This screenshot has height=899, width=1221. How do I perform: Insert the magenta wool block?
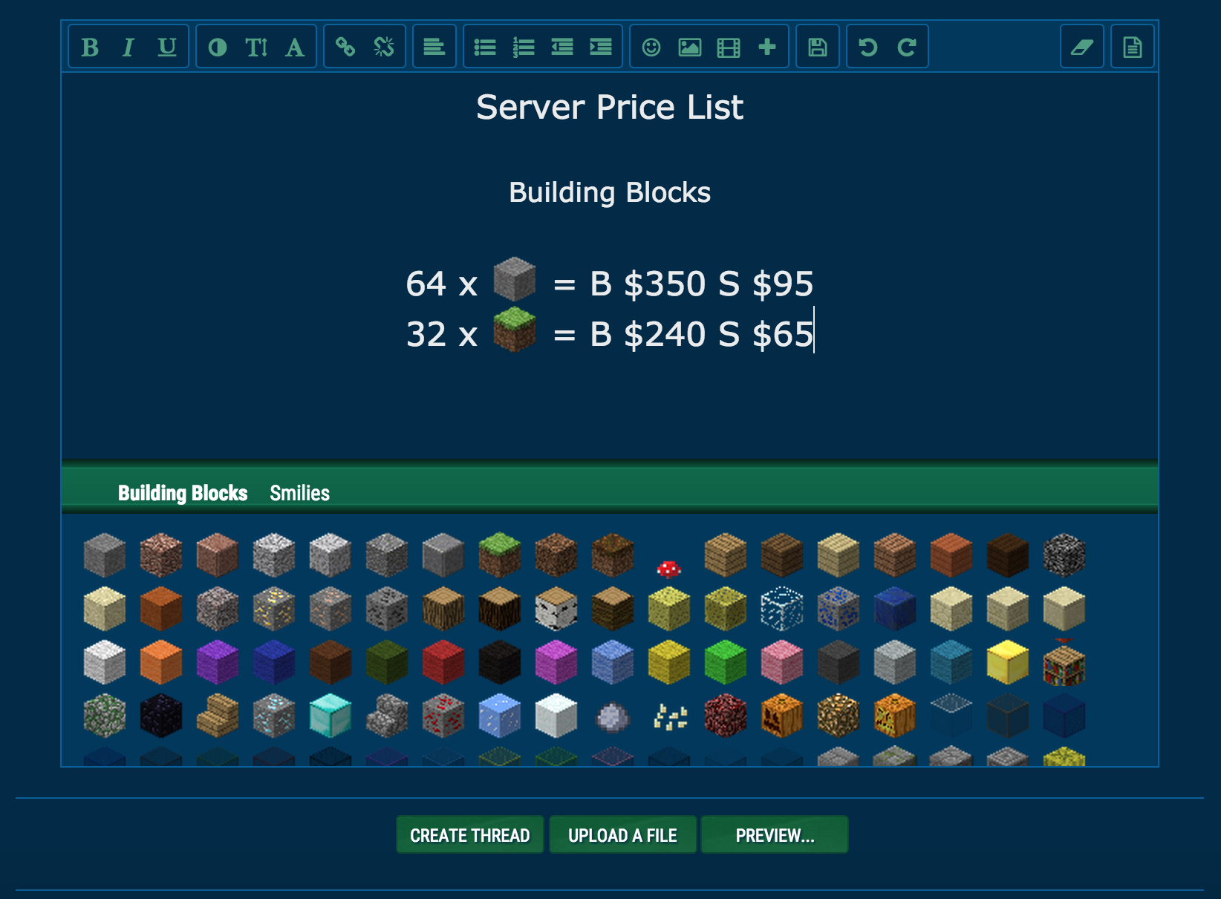[x=556, y=661]
